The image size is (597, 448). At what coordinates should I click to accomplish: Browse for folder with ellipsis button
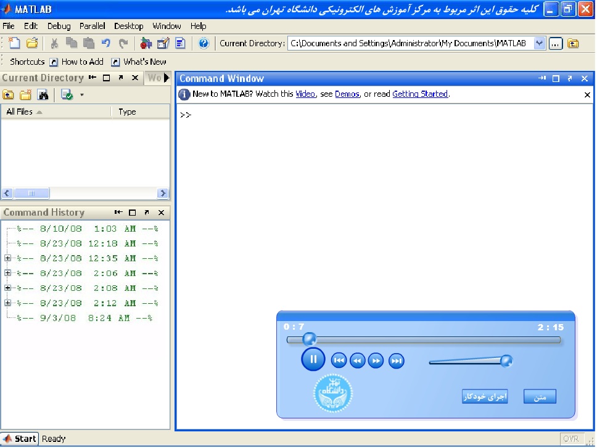click(x=556, y=44)
